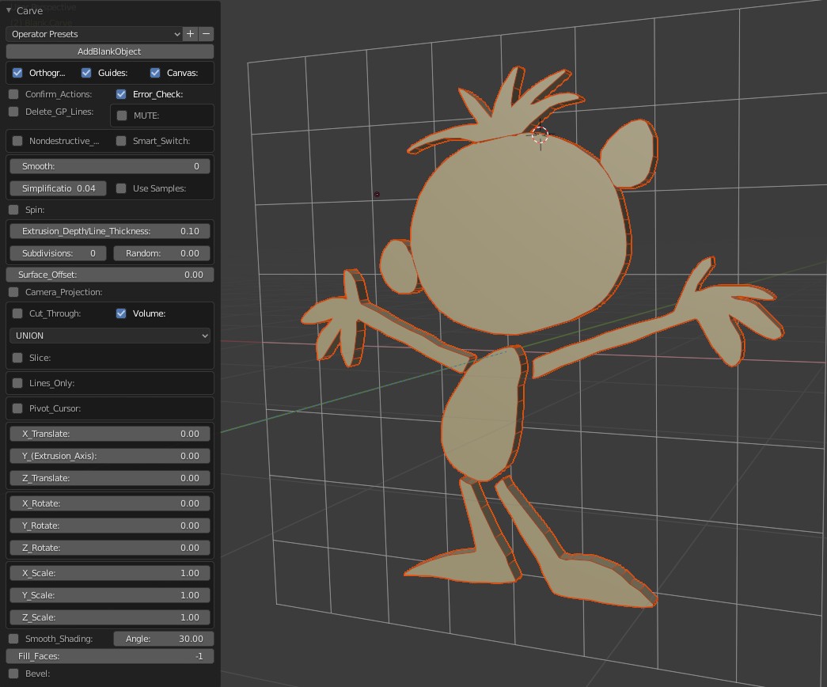
Task: Enable Confirm_Actions checkbox
Action: [x=13, y=94]
